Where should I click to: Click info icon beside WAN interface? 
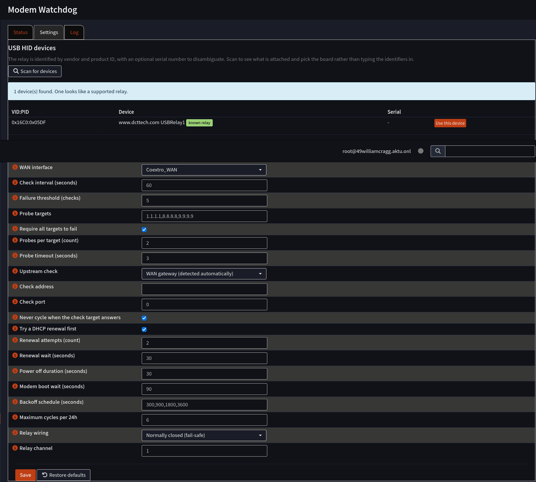click(x=15, y=167)
